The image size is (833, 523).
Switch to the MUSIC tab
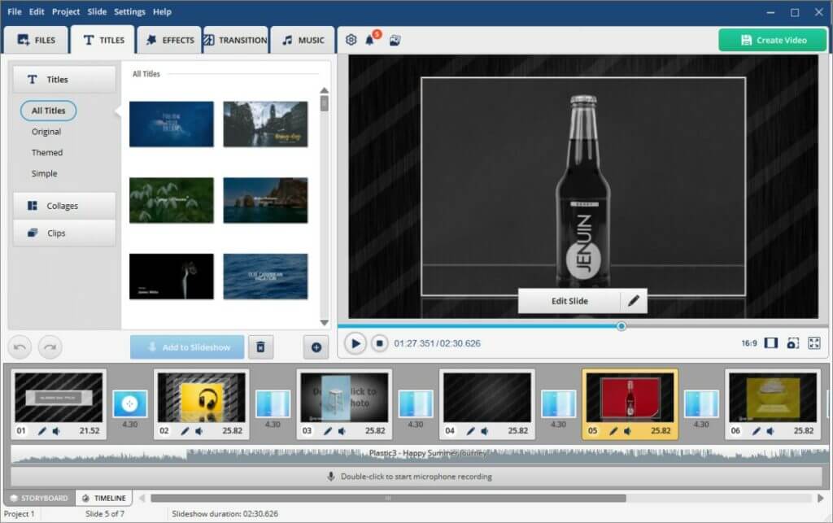[x=303, y=39]
